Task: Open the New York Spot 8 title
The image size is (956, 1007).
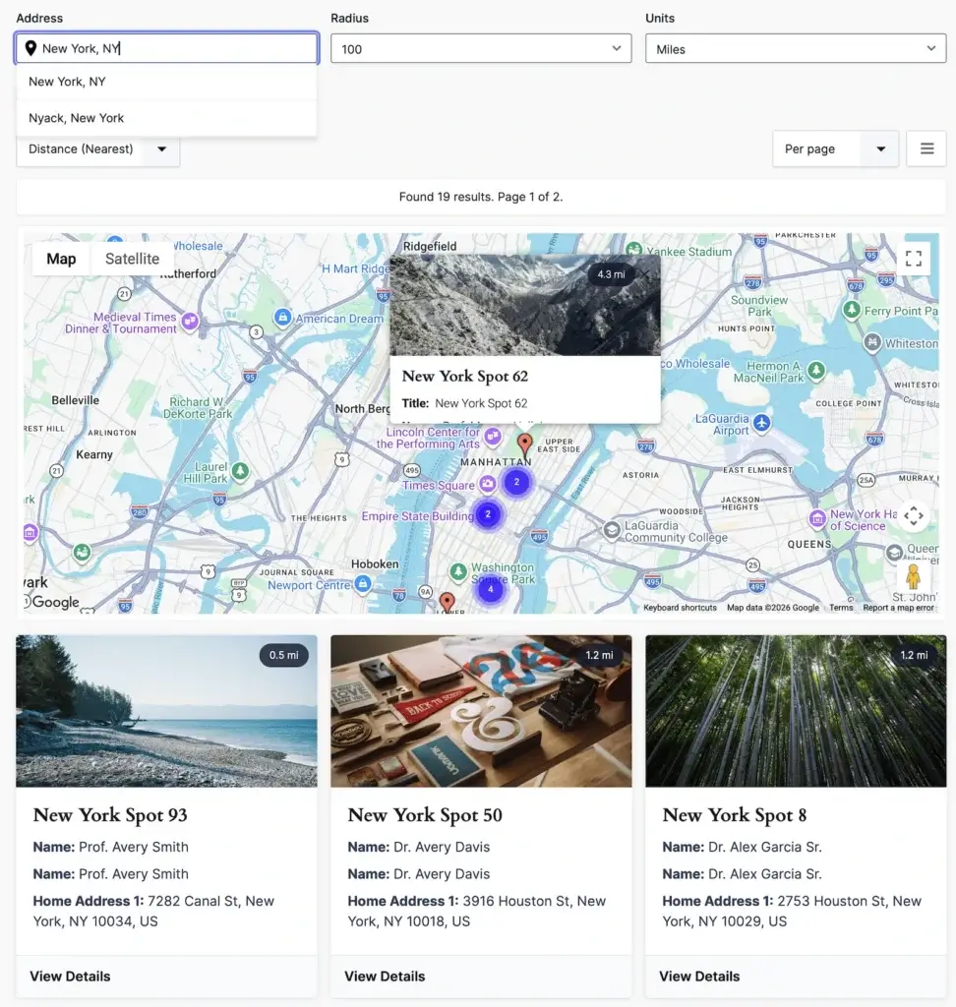Action: (x=735, y=815)
